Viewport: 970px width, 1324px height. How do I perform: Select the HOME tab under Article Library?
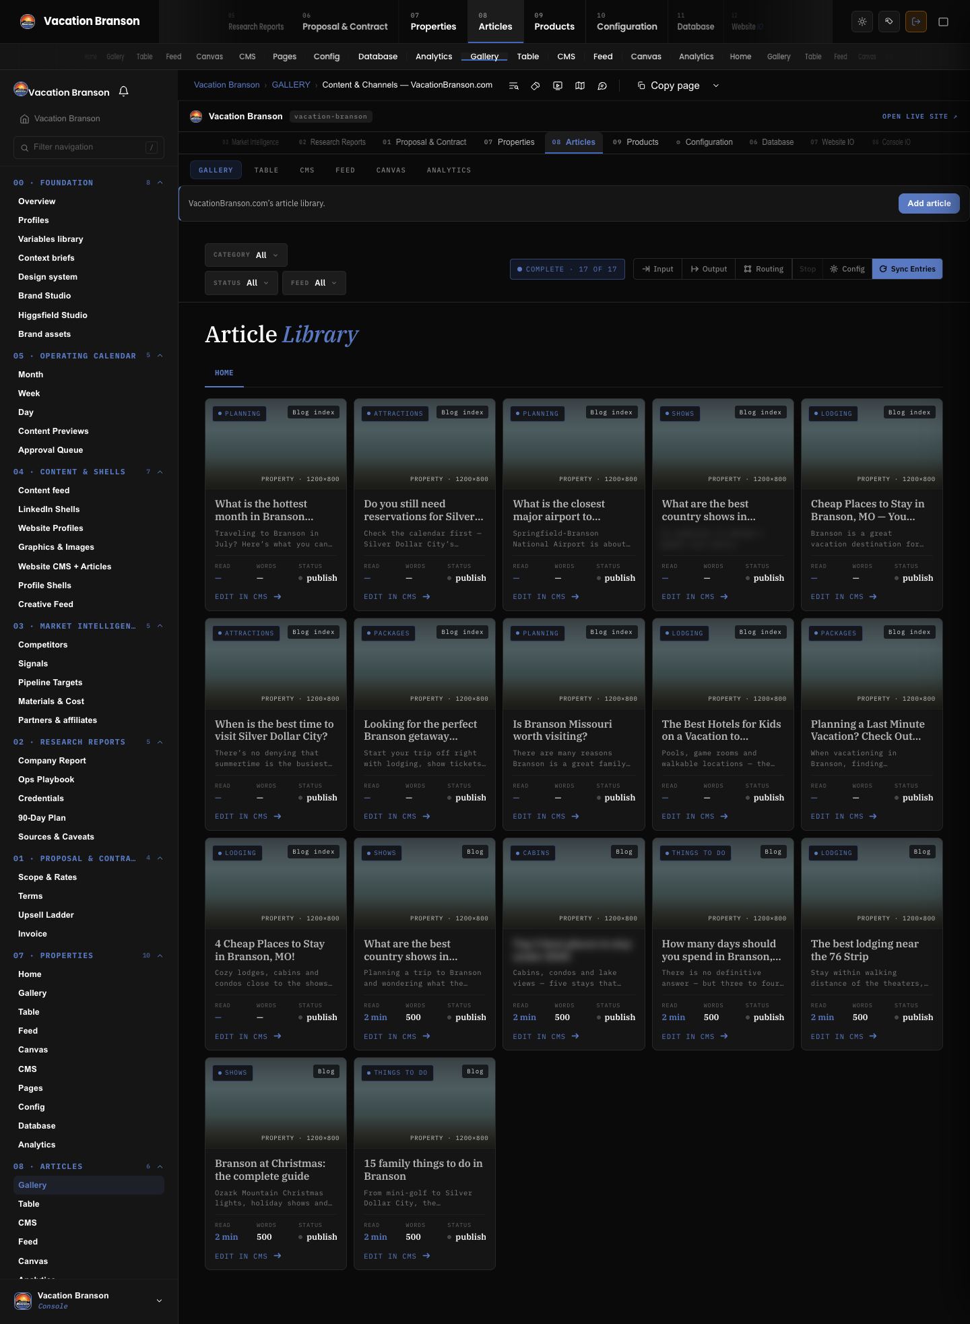pos(224,373)
